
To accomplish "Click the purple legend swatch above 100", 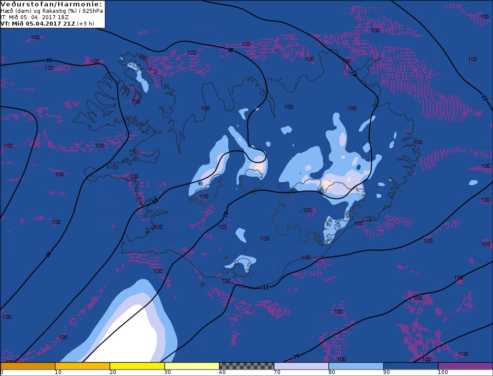I will click(465, 366).
